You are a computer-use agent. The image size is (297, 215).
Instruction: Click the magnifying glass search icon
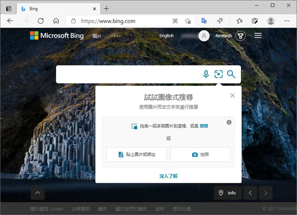231,74
